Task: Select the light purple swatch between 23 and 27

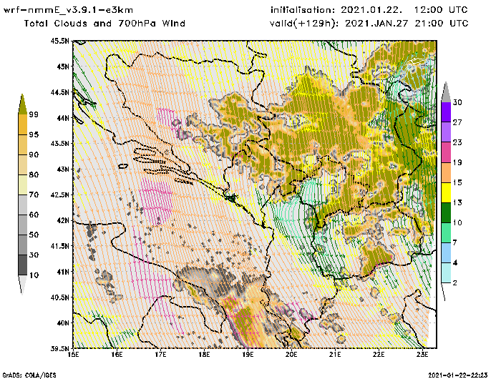Action: (x=446, y=132)
